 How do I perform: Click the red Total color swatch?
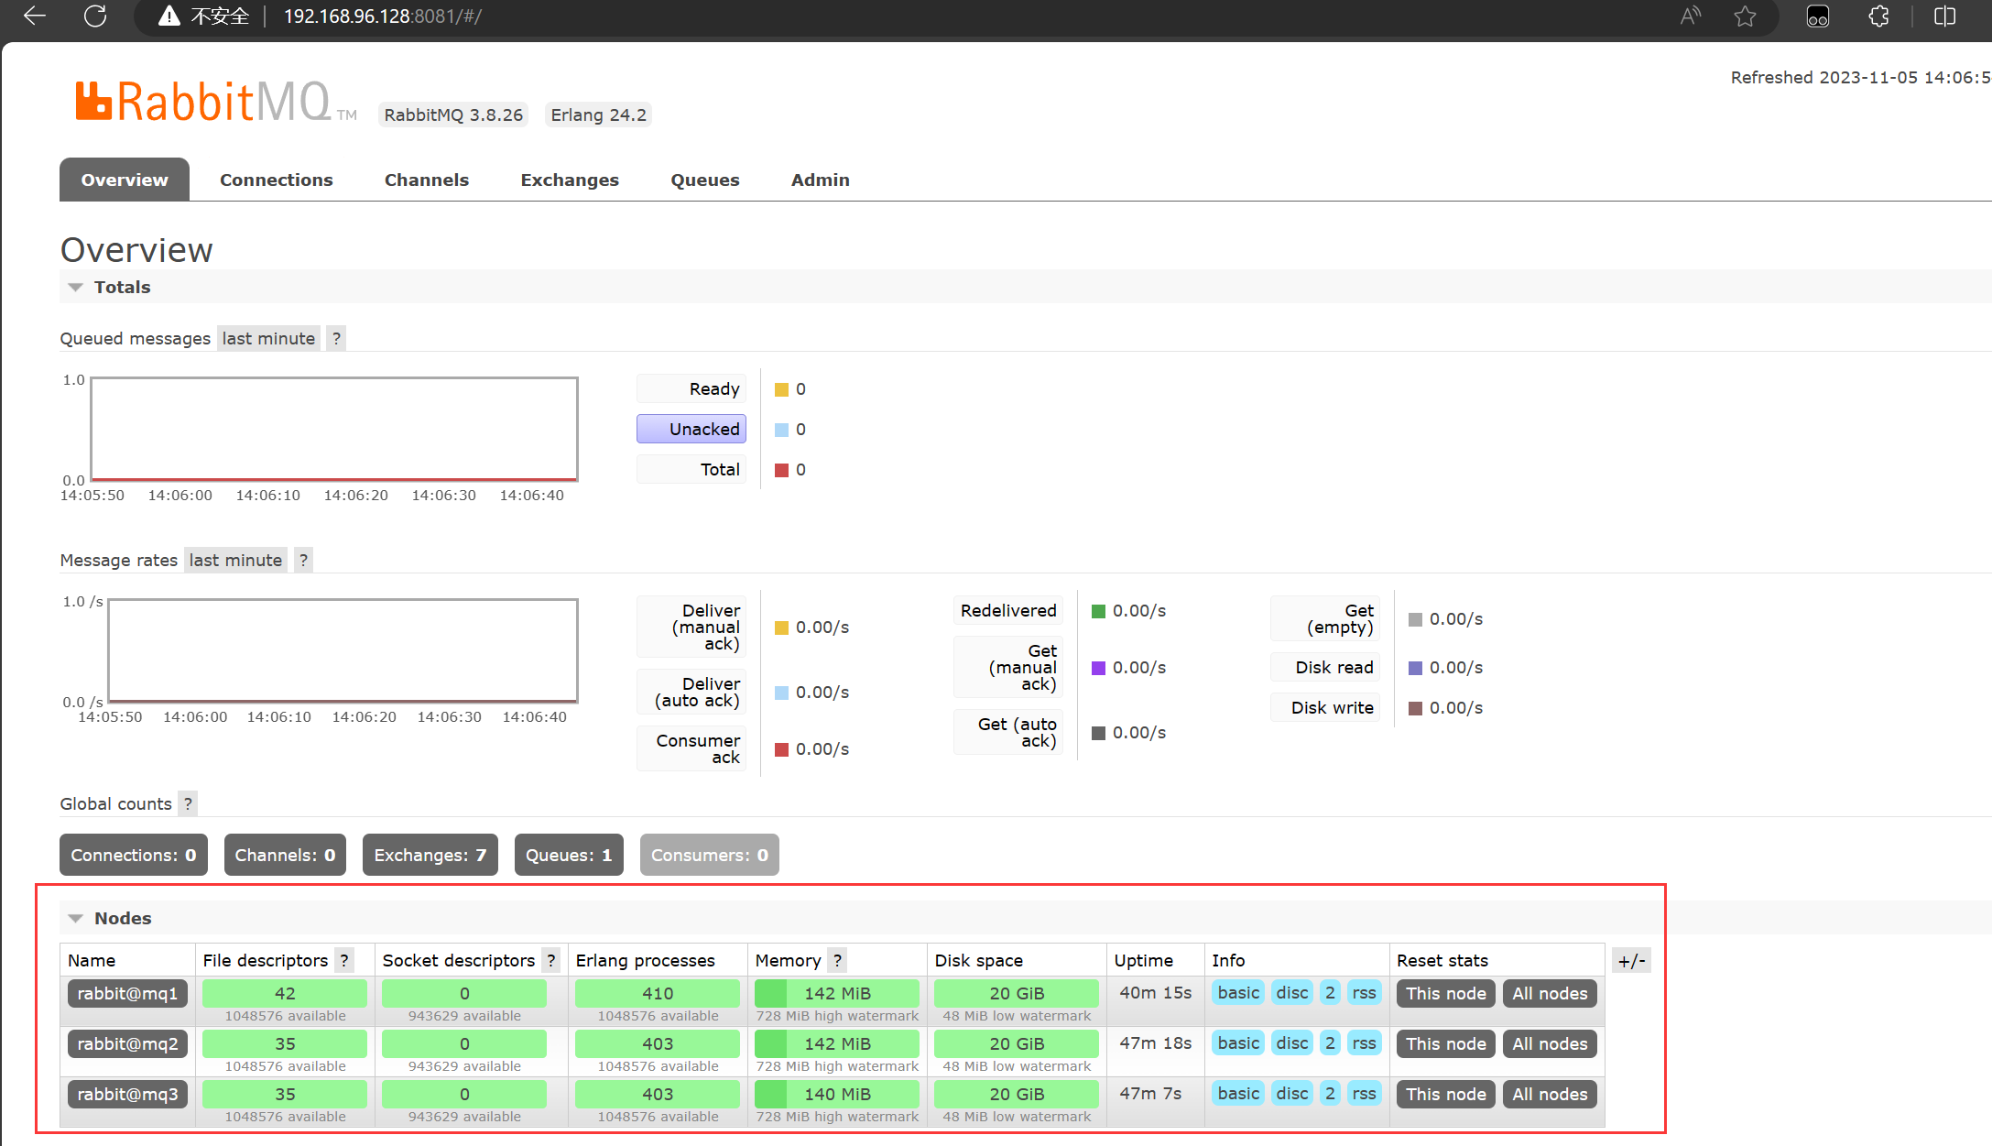pos(781,470)
